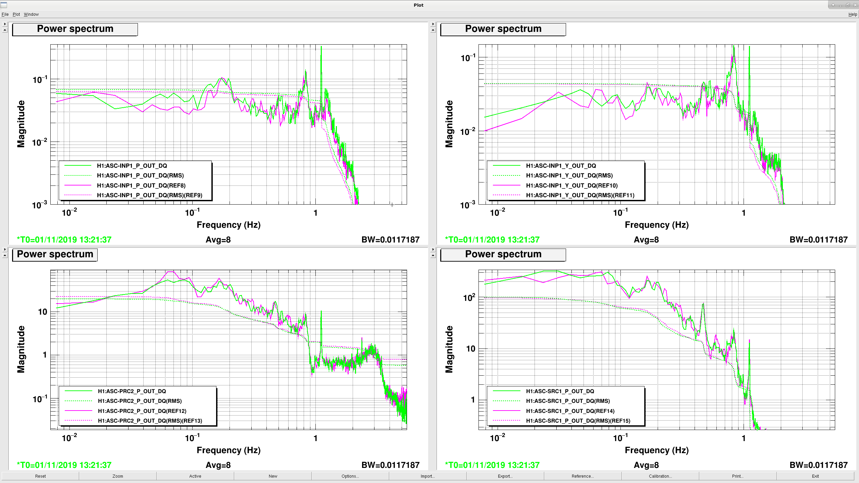Screen dimensions: 859x483
Task: Open the Plot menu
Action: click(x=16, y=14)
